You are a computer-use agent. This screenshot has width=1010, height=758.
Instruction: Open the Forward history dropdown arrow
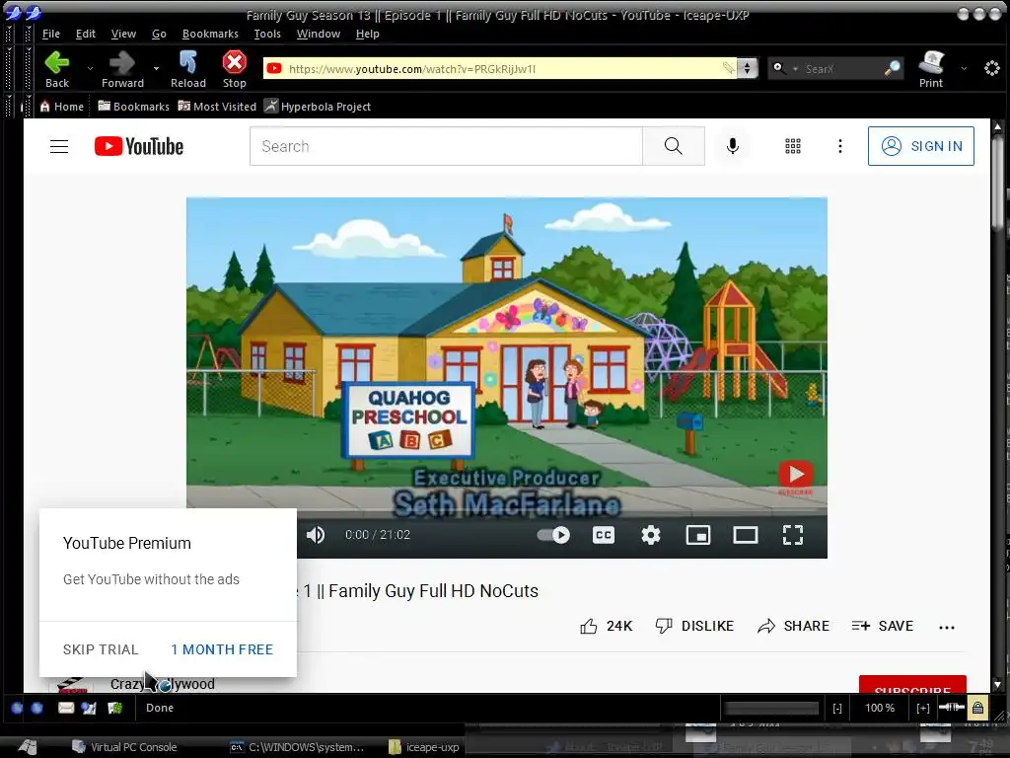[x=156, y=68]
